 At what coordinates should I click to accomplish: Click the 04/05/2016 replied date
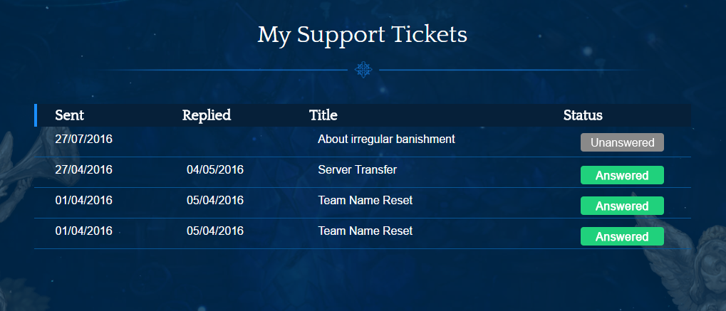click(215, 170)
